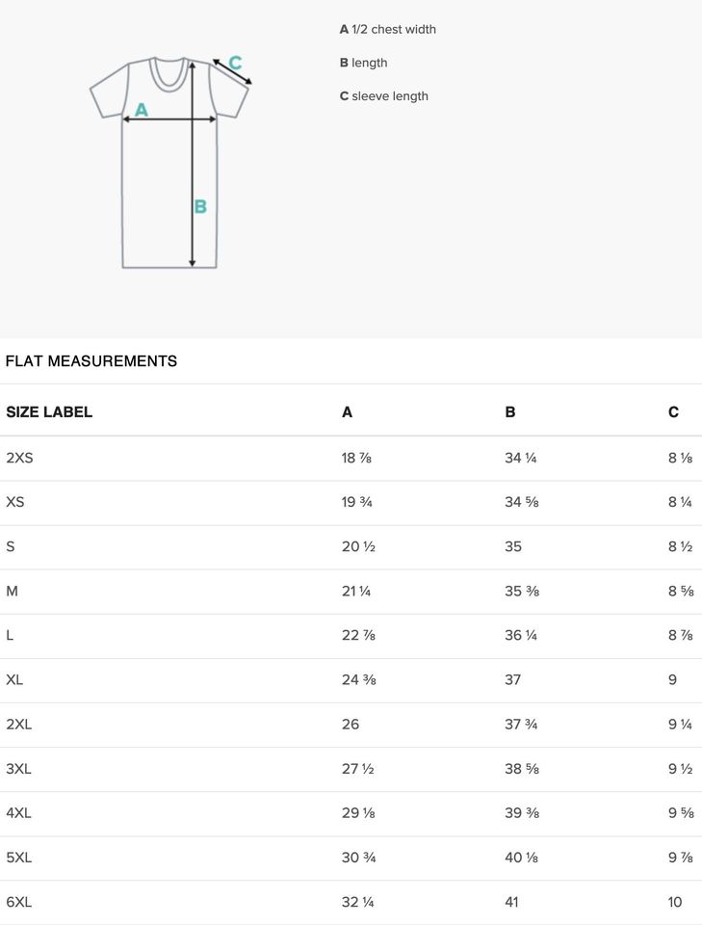Viewport: 702px width, 925px height.
Task: Select the 'A 1/2 chest width' legend text
Action: 388,30
